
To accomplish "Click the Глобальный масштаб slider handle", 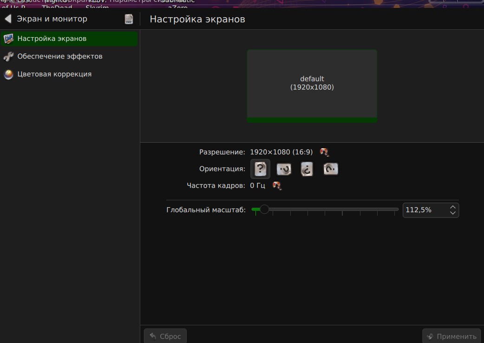I will coord(264,209).
